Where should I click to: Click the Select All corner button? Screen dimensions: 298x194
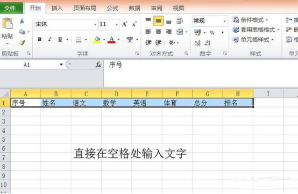(5, 94)
